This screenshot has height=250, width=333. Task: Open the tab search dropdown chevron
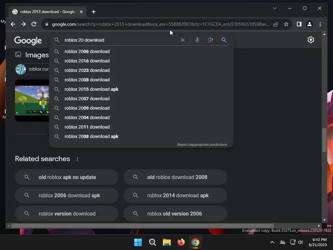pyautogui.click(x=274, y=8)
